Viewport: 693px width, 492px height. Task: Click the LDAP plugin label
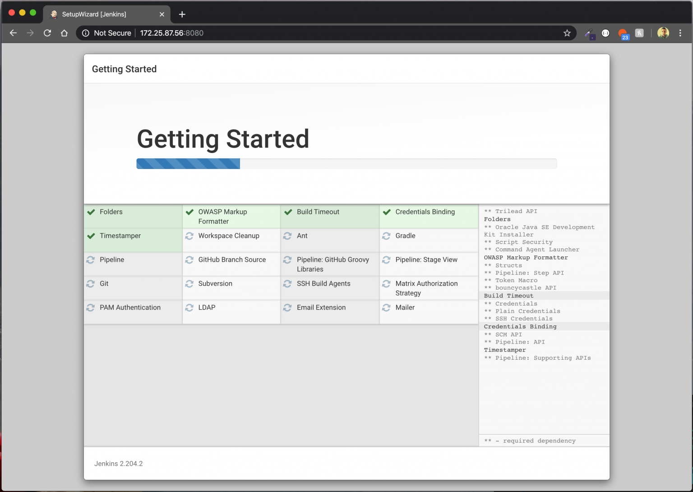pyautogui.click(x=207, y=307)
